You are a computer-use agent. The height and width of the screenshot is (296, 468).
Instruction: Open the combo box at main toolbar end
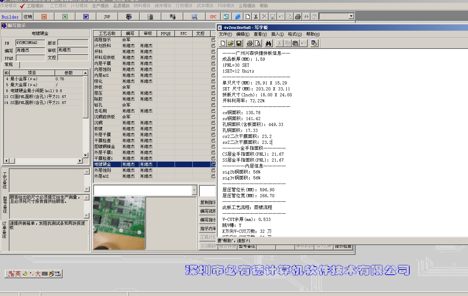(351, 16)
